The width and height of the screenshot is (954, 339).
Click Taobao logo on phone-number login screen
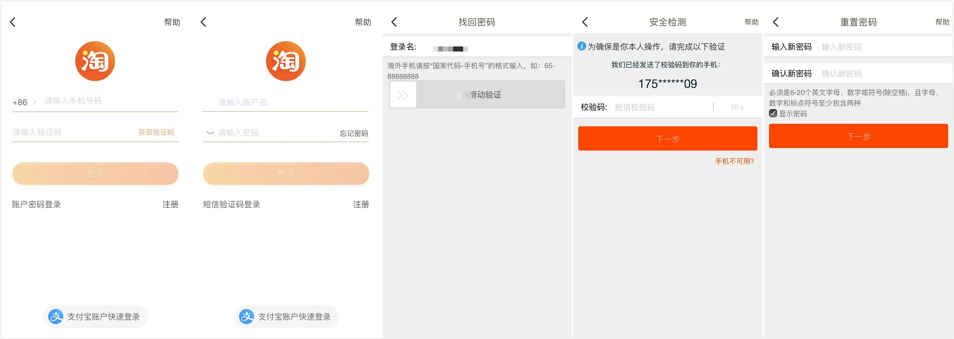click(95, 61)
